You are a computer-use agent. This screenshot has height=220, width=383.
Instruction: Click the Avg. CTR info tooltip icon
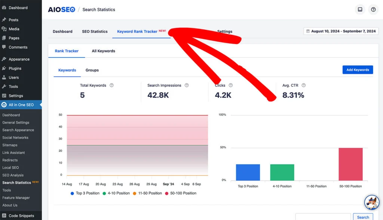[304, 85]
